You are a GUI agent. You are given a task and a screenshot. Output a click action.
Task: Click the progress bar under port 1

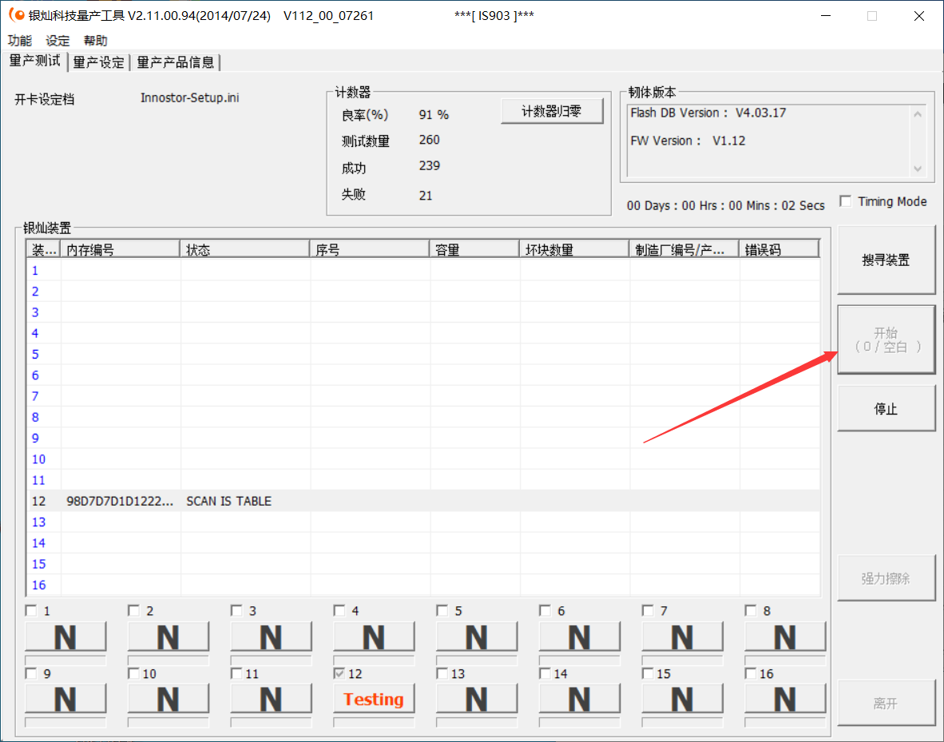click(65, 660)
